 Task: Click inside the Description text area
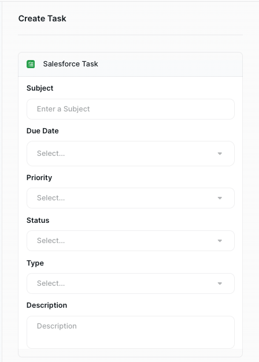(131, 332)
